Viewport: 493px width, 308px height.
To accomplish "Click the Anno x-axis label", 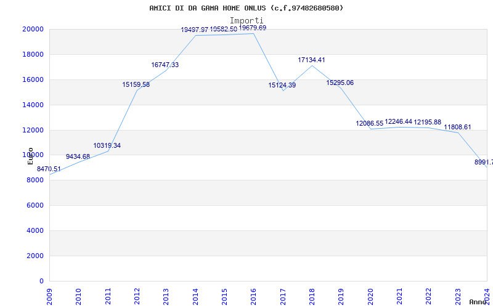I will (478, 302).
